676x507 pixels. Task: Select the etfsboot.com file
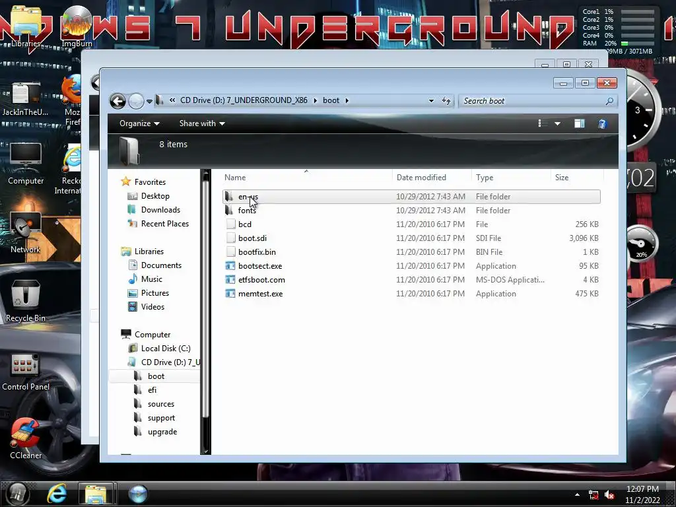tap(261, 280)
